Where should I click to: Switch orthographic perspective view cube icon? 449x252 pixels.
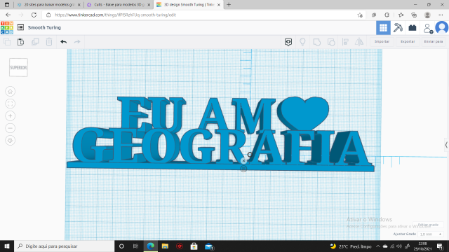[11, 140]
